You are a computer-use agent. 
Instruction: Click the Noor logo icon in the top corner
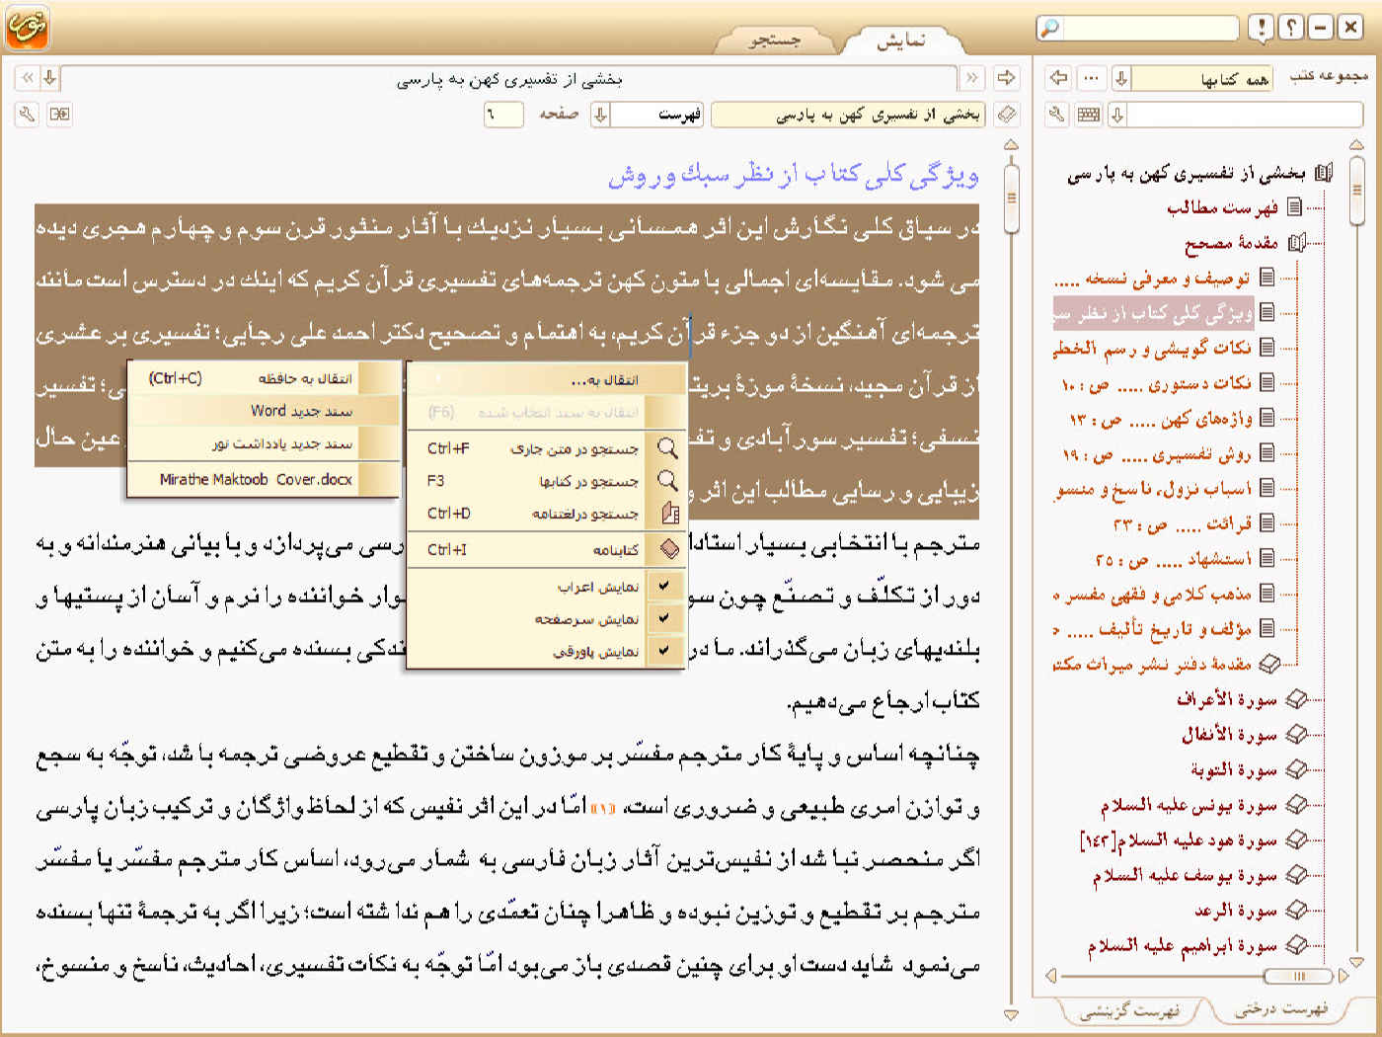coord(26,27)
